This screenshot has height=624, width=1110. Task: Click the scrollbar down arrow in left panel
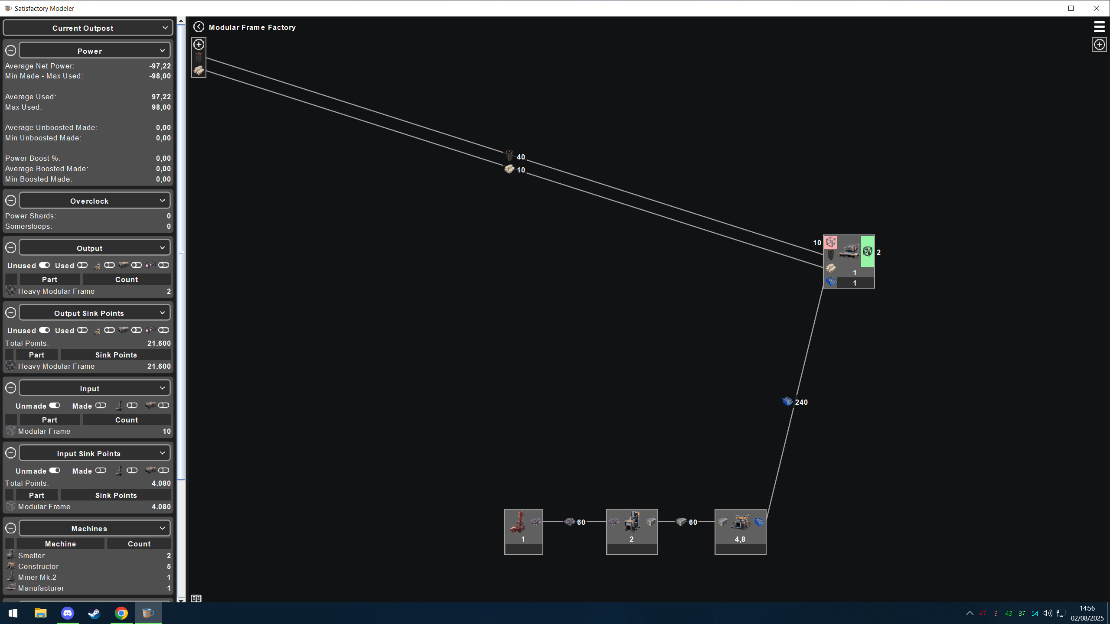[181, 599]
